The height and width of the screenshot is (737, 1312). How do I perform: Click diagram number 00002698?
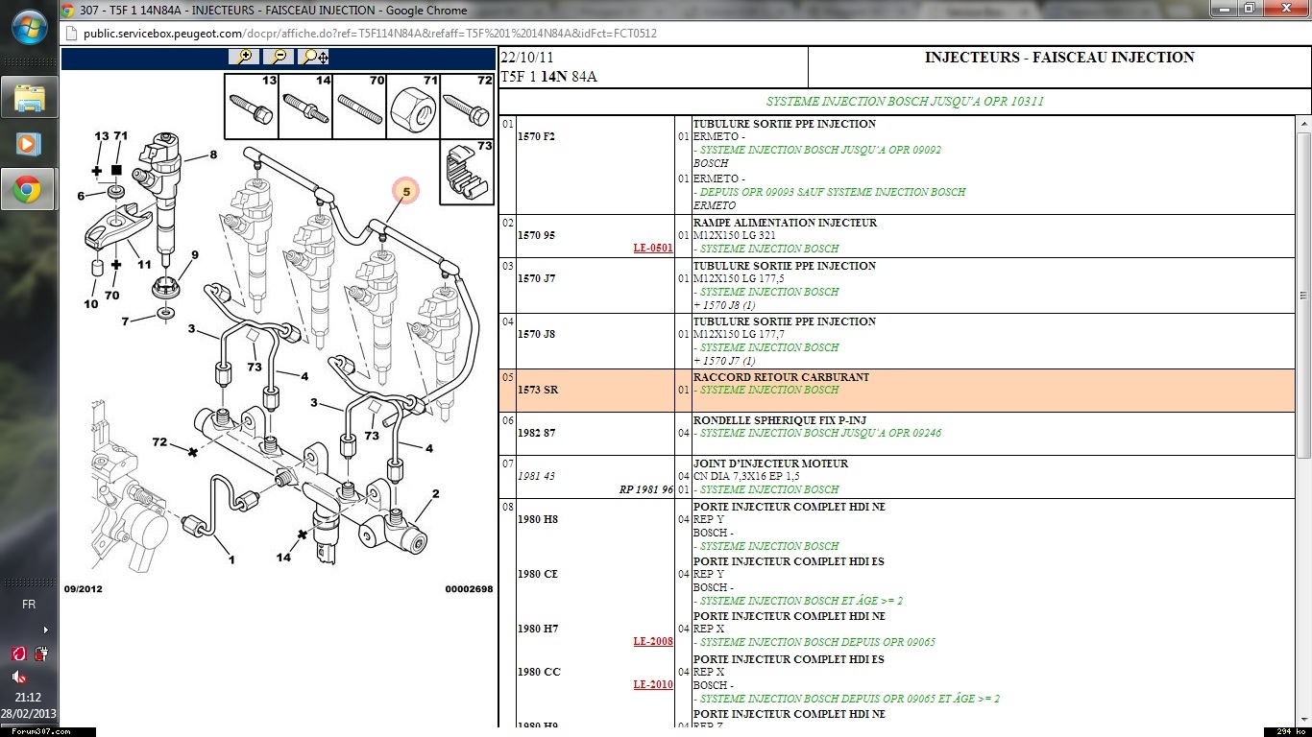(469, 589)
